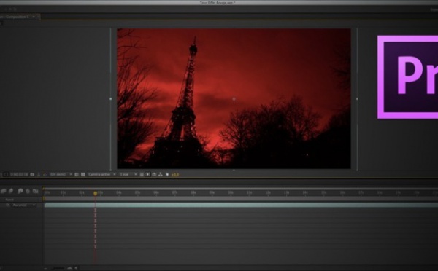Take a snapshot with the camera icon

coord(32,174)
